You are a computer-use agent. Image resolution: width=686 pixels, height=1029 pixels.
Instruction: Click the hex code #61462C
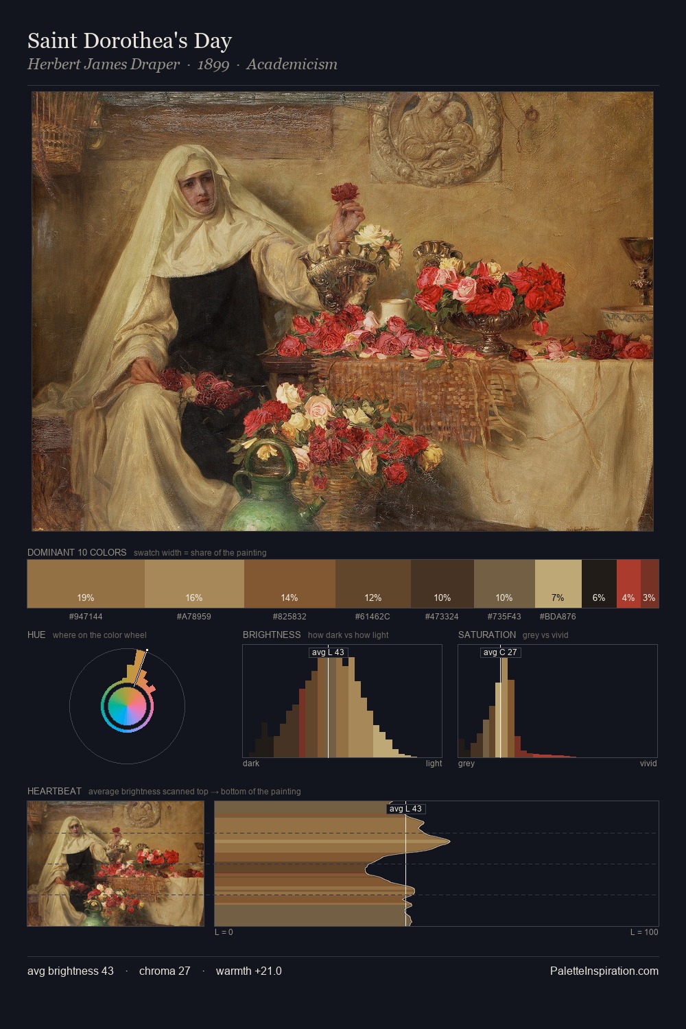373,617
